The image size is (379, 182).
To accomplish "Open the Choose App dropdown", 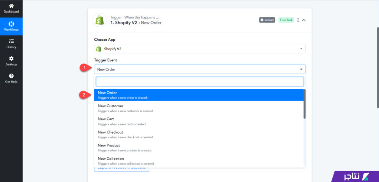I will click(199, 48).
